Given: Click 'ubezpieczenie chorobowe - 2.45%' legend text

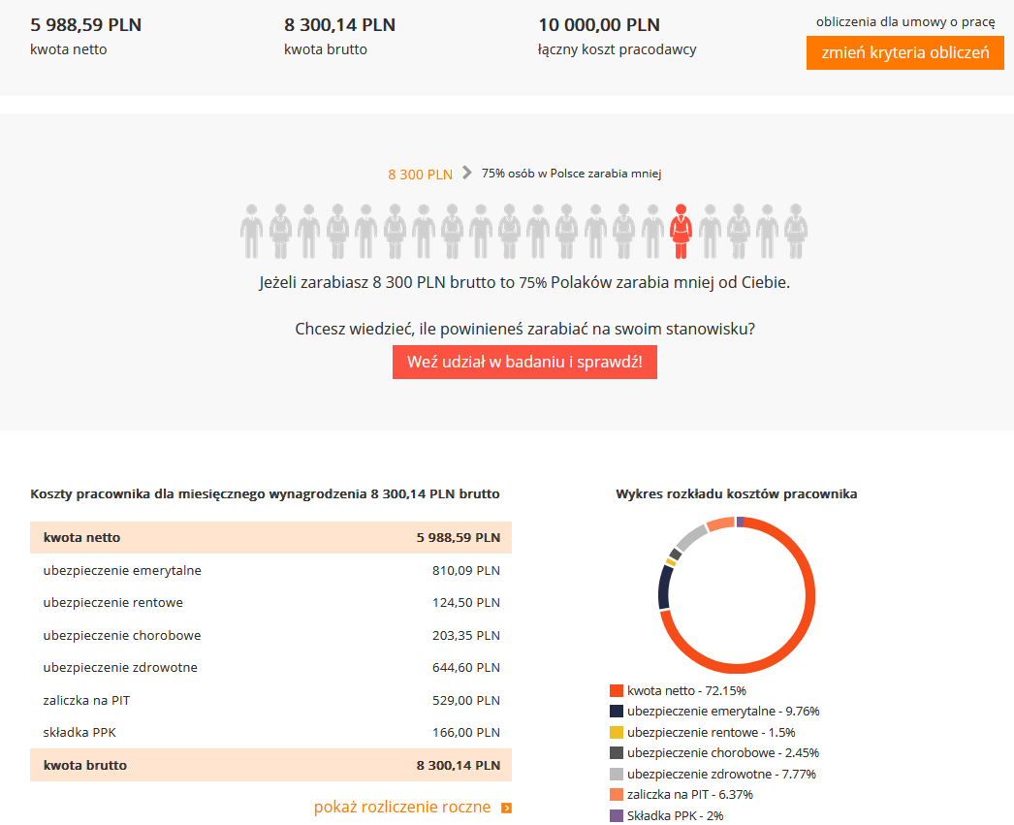Looking at the screenshot, I should coord(723,753).
